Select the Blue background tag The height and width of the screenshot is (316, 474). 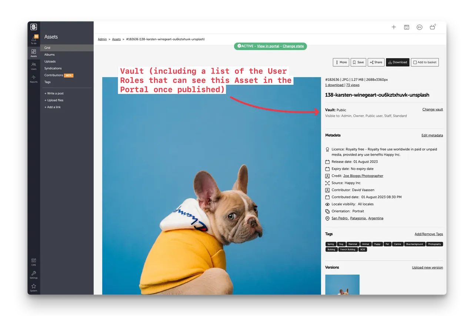[414, 244]
